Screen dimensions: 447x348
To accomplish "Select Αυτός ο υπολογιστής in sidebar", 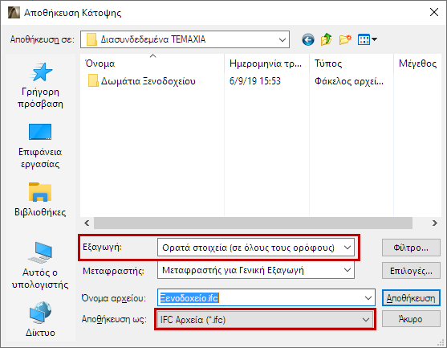I will (x=40, y=265).
